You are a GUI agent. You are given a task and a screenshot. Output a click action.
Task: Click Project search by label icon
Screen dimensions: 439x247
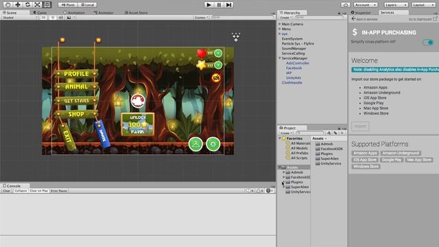tap(335, 133)
